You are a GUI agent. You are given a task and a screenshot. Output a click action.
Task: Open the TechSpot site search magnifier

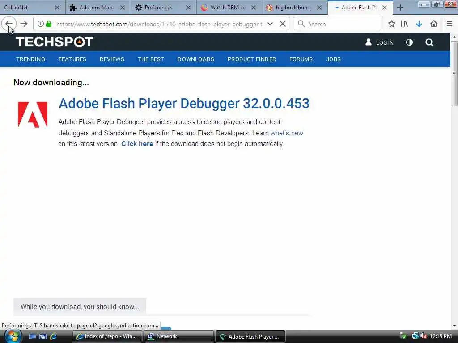point(429,42)
